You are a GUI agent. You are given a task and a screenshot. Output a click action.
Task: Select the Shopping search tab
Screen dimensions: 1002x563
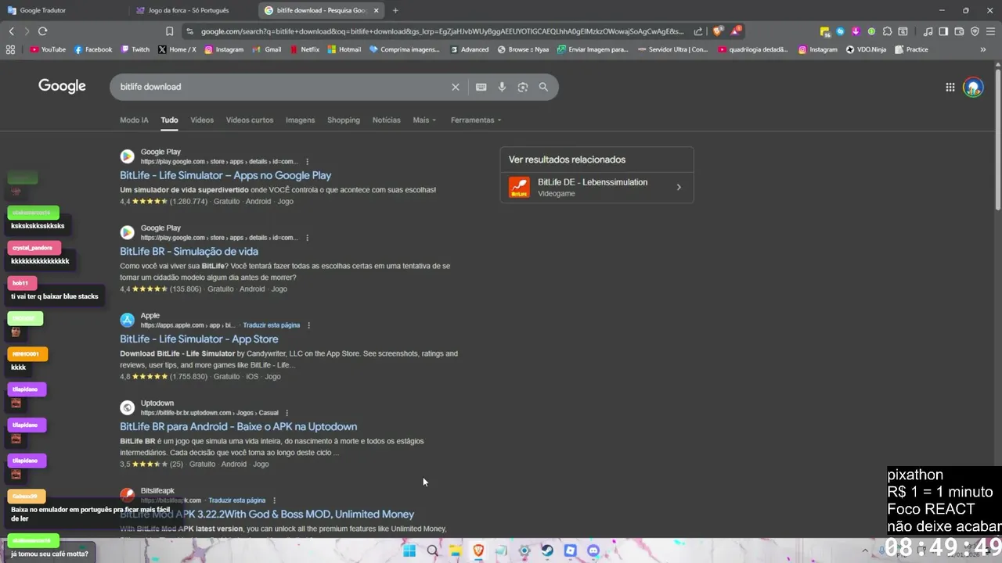coord(344,120)
